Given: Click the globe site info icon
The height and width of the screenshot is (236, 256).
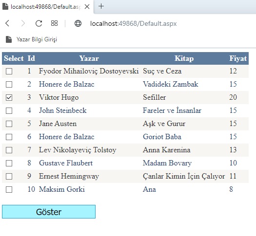Looking at the screenshot, I should tap(78, 23).
